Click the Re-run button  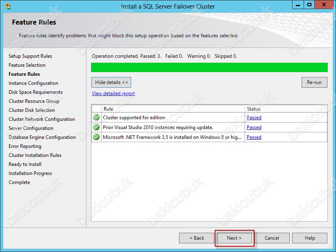[x=314, y=82]
